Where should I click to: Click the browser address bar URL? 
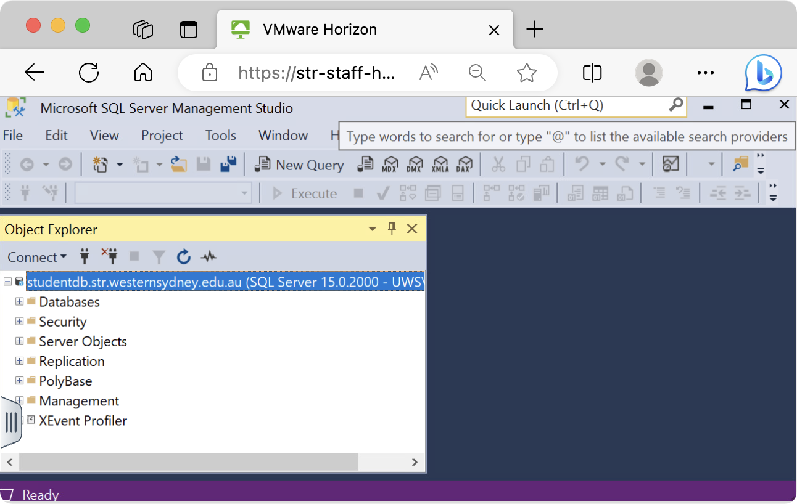pyautogui.click(x=316, y=73)
